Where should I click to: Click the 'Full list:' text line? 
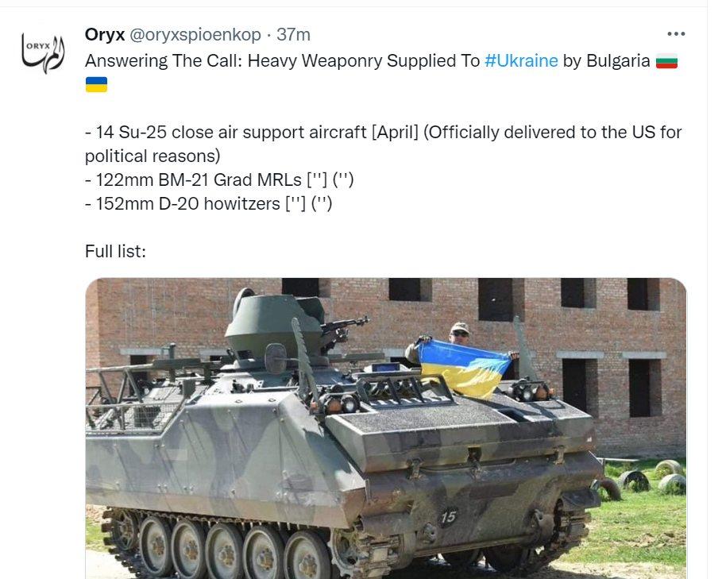click(x=115, y=251)
